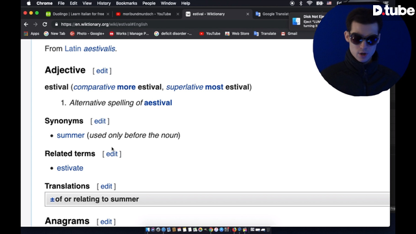
Task: Edit the Translations section
Action: click(106, 187)
